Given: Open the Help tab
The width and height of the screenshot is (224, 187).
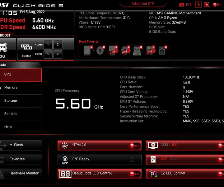Looking at the screenshot, I should click(x=21, y=127).
